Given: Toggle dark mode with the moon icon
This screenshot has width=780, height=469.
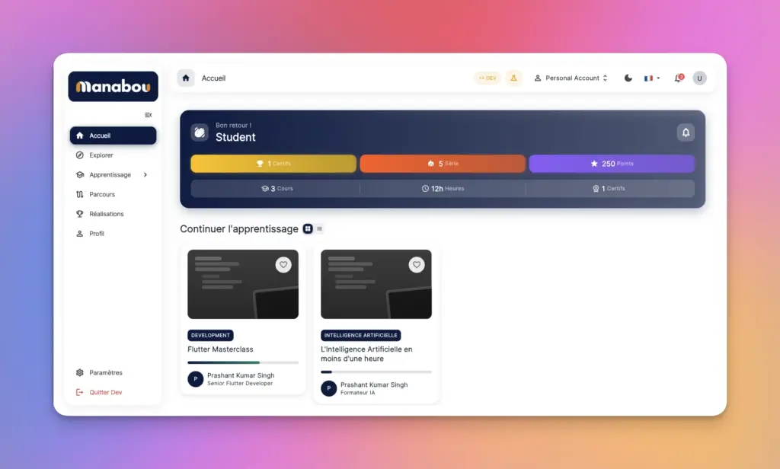Looking at the screenshot, I should coord(628,78).
